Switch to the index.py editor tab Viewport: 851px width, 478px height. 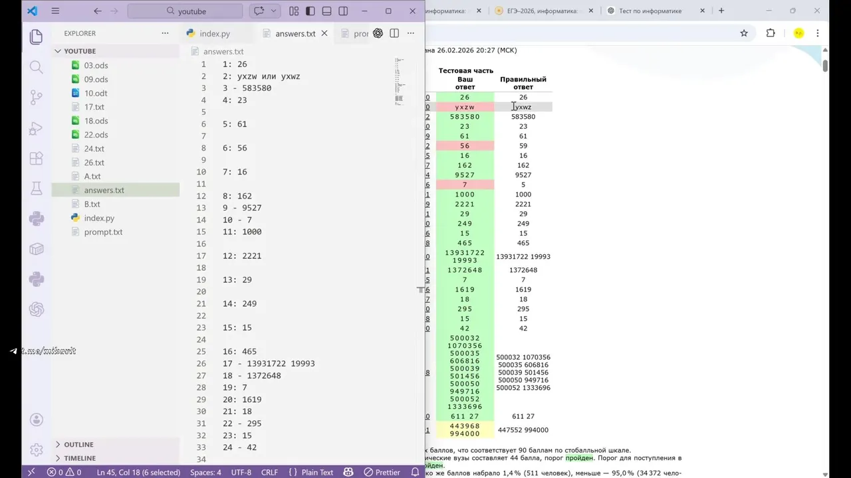pos(215,33)
